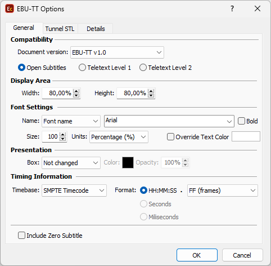Decrease font Size with down spinner arrow
Viewport: 271px width, 266px height.
[x=62, y=139]
